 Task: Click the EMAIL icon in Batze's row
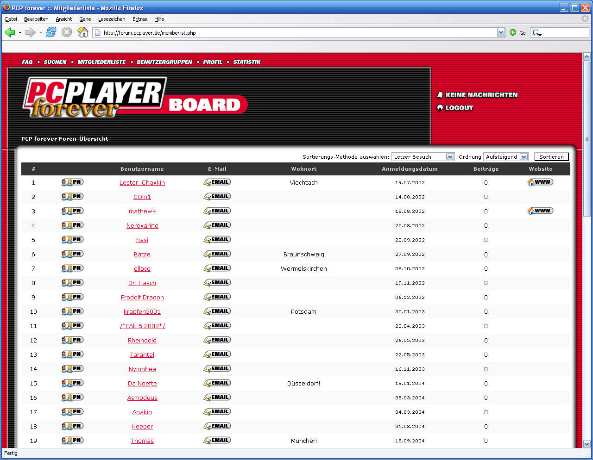[217, 254]
